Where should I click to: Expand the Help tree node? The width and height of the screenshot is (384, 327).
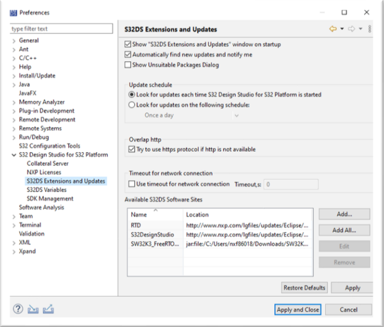point(14,67)
